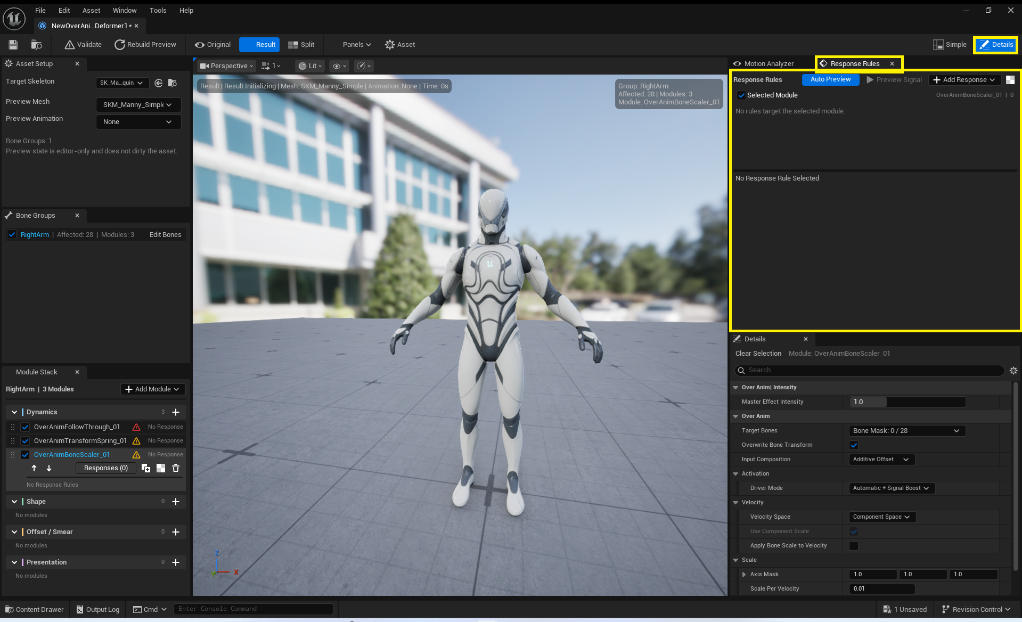Click yellow warning icon on OverAnimBoneScaler_01

(136, 455)
